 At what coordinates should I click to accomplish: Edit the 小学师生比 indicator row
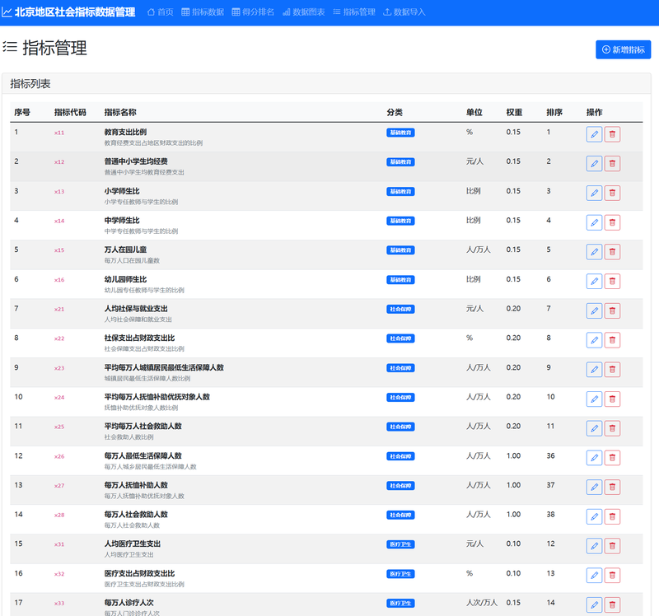(594, 193)
